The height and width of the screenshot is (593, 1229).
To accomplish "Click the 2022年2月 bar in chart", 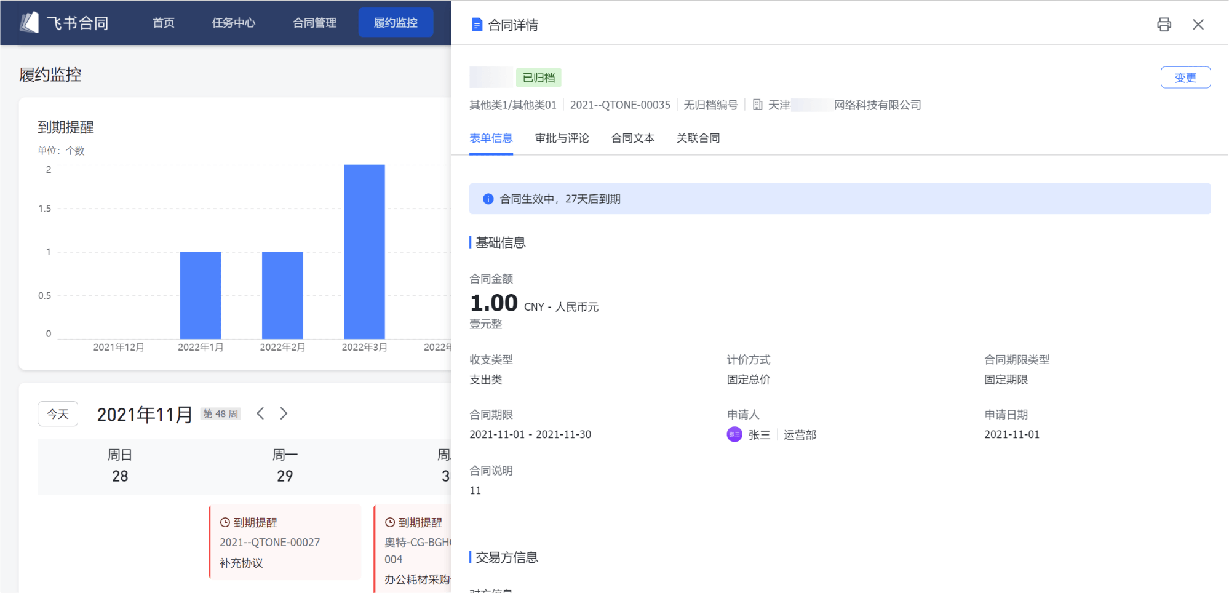I will click(x=282, y=295).
